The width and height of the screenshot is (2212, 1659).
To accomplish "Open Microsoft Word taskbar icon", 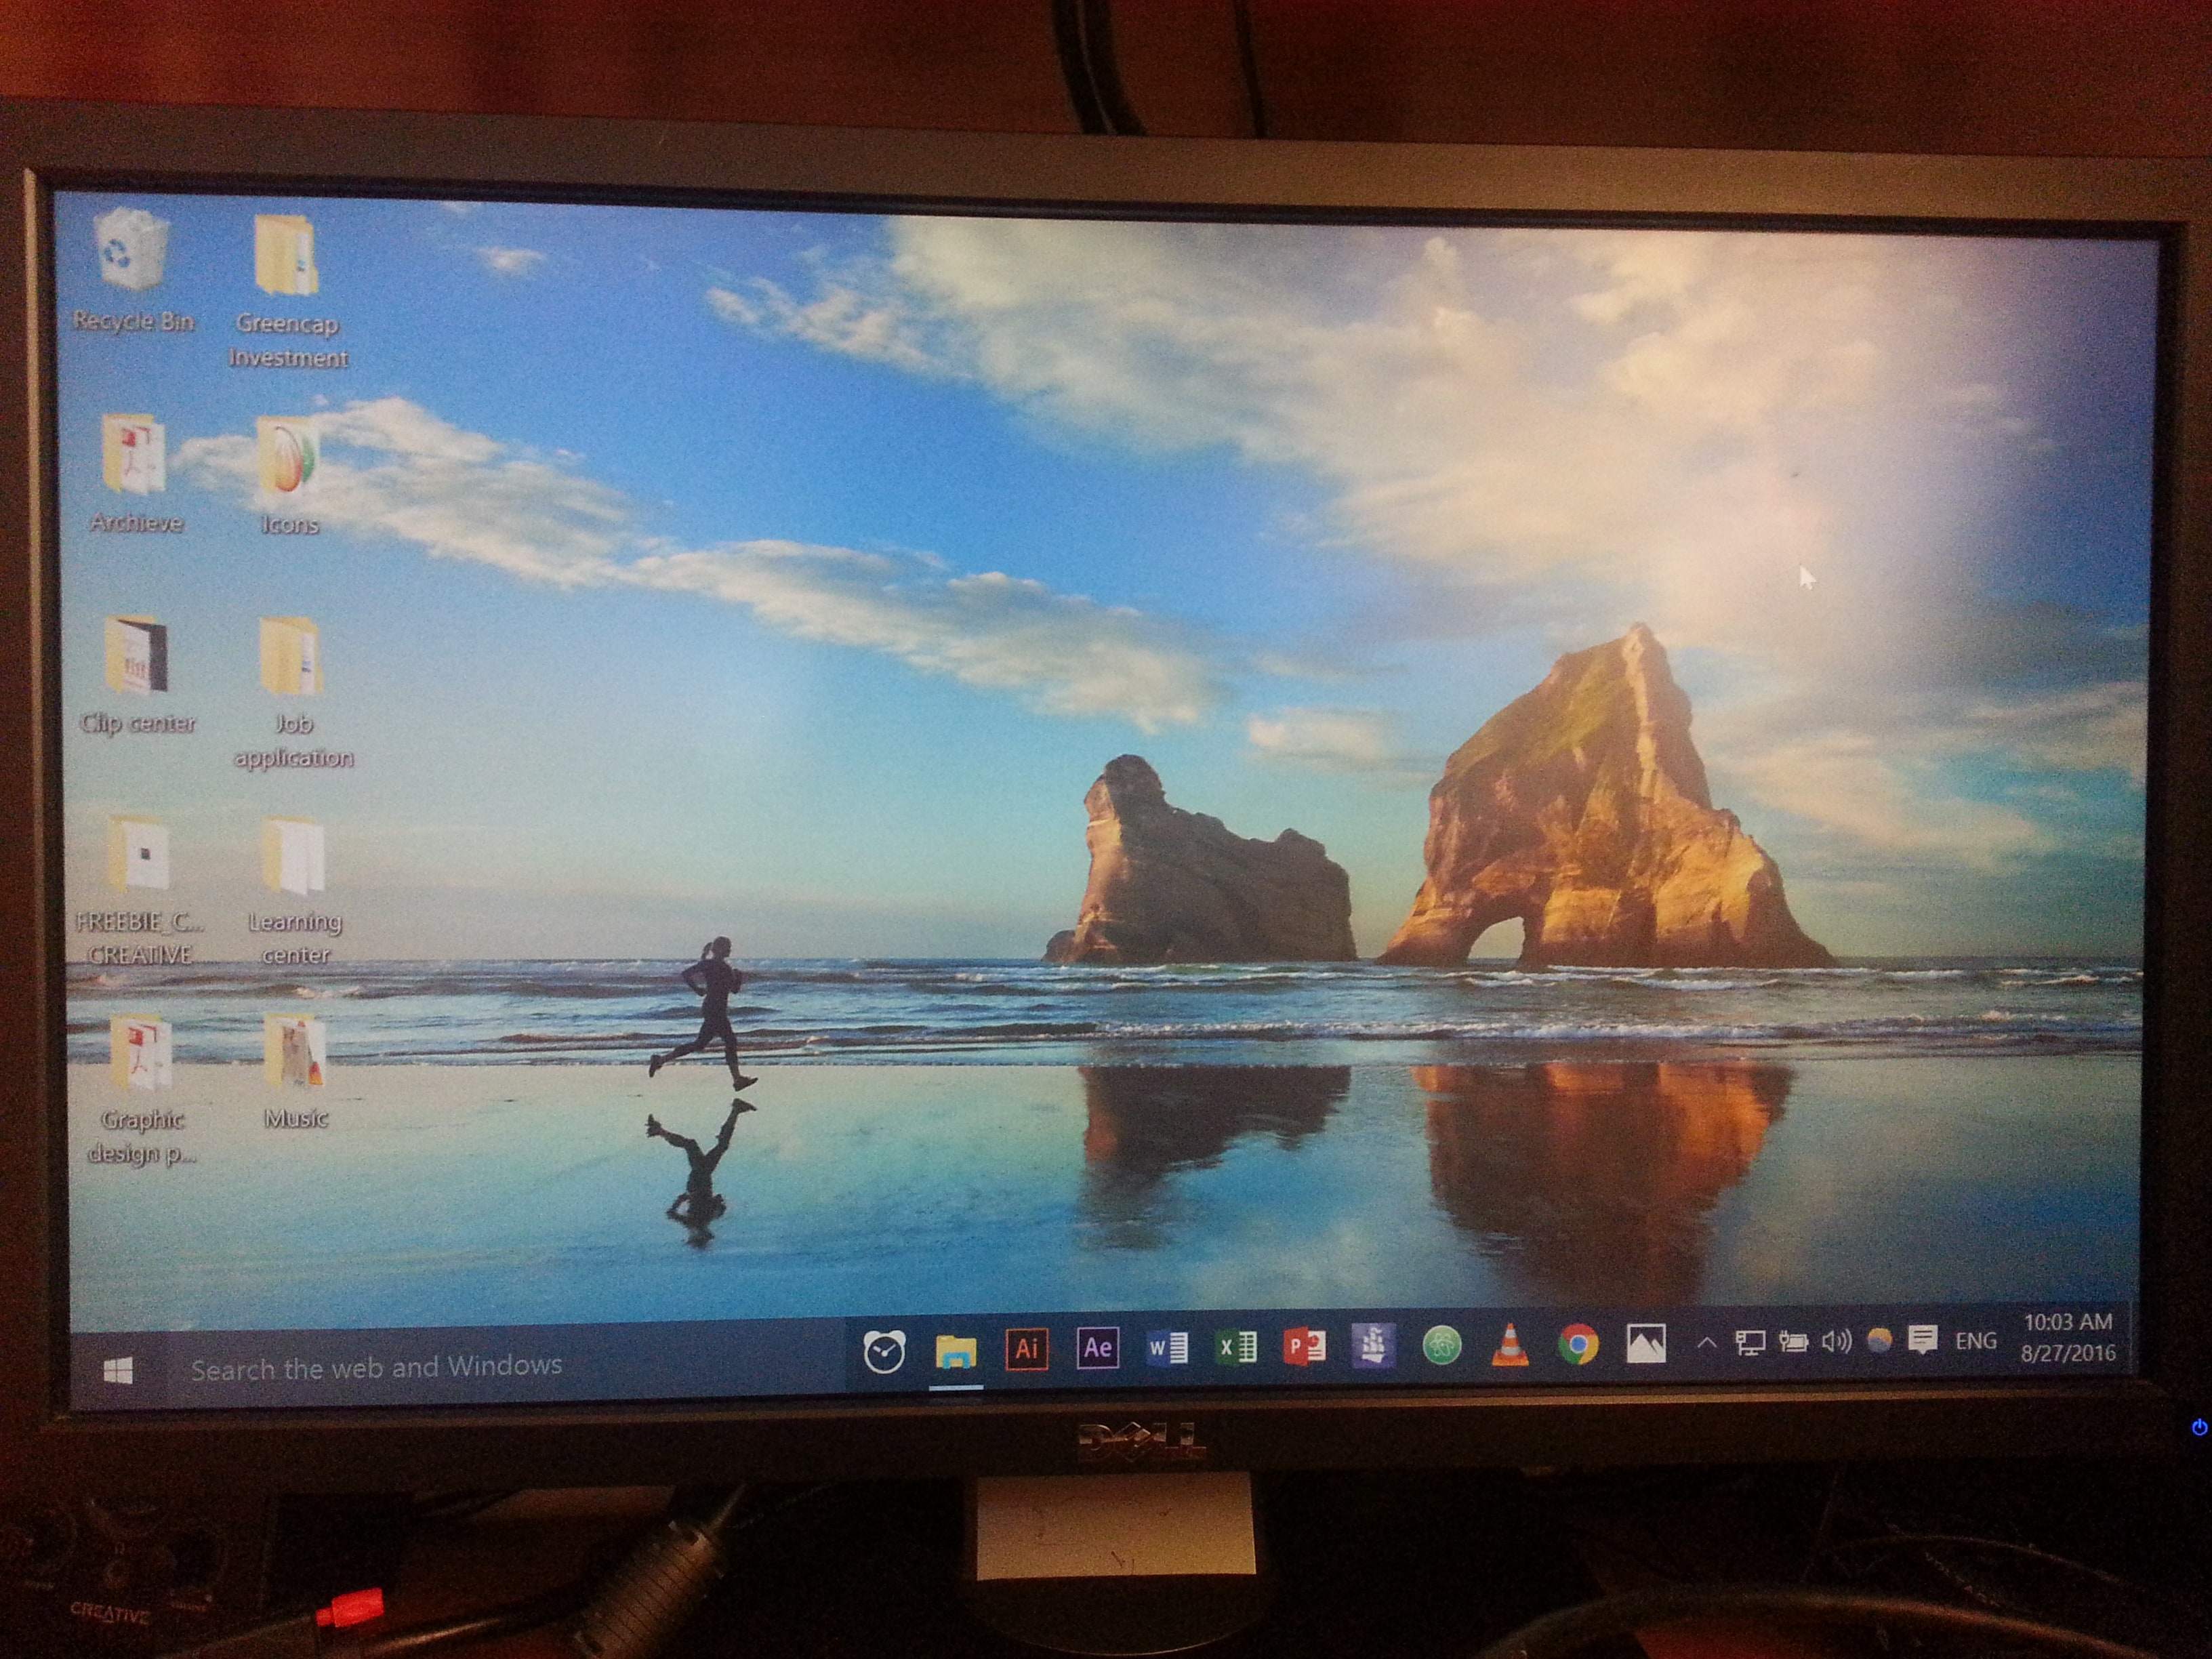I will tap(1167, 1348).
